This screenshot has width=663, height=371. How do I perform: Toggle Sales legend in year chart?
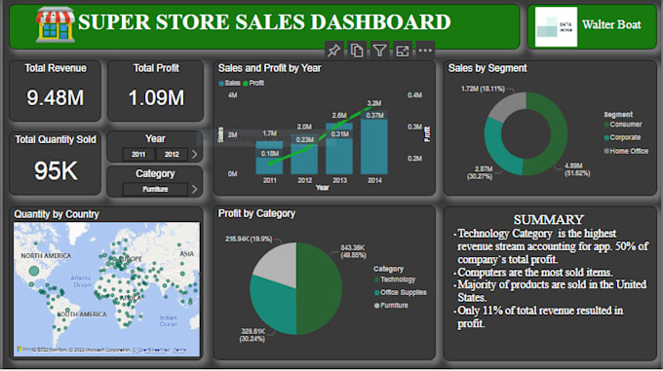click(229, 83)
